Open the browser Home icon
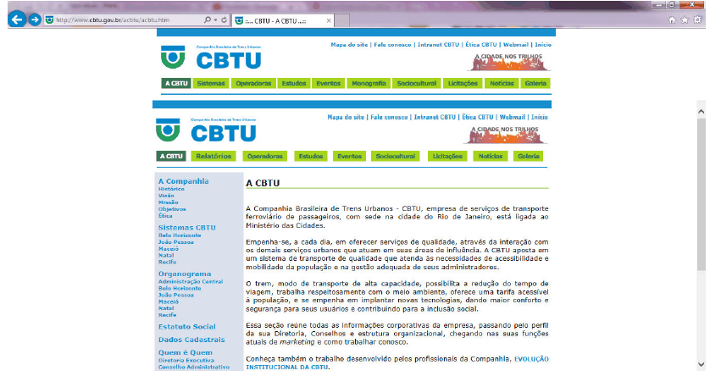 tap(672, 19)
